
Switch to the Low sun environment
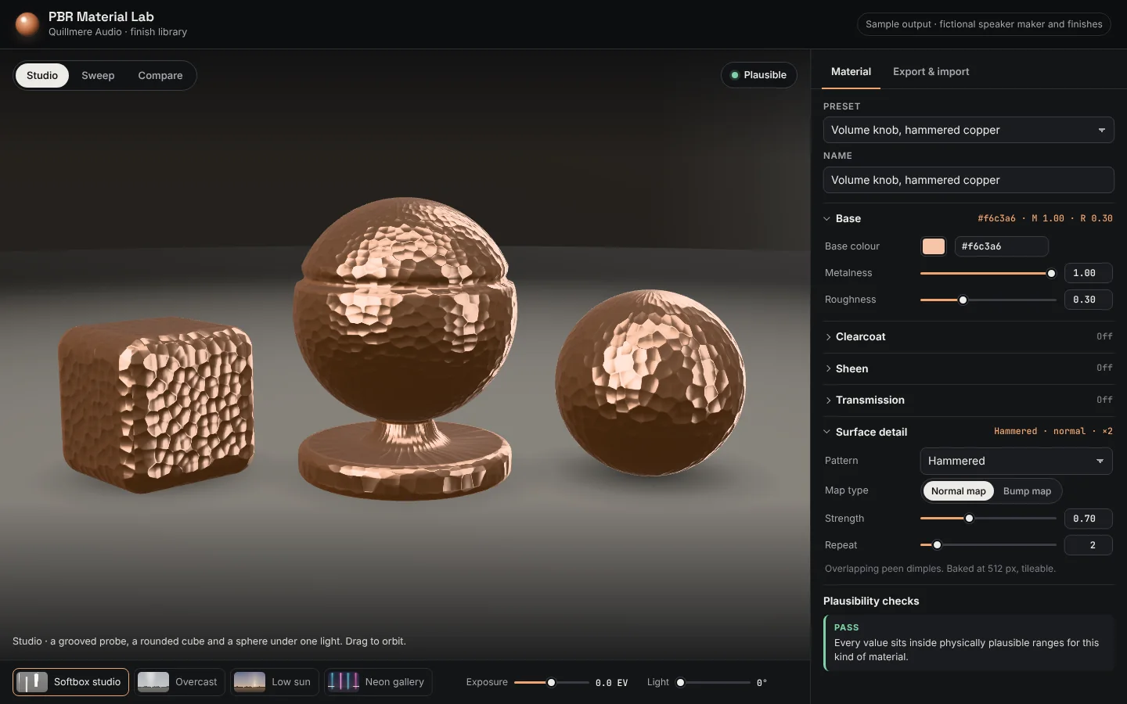click(275, 682)
